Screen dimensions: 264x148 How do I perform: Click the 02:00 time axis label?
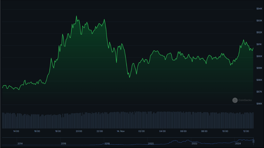(x=142, y=131)
